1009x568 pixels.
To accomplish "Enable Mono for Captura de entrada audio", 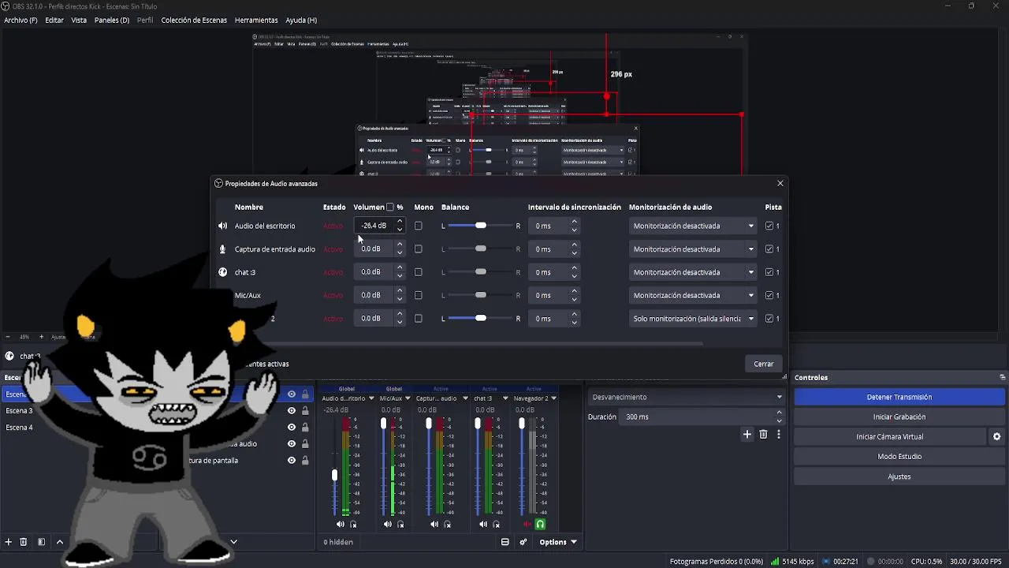I will 419,249.
